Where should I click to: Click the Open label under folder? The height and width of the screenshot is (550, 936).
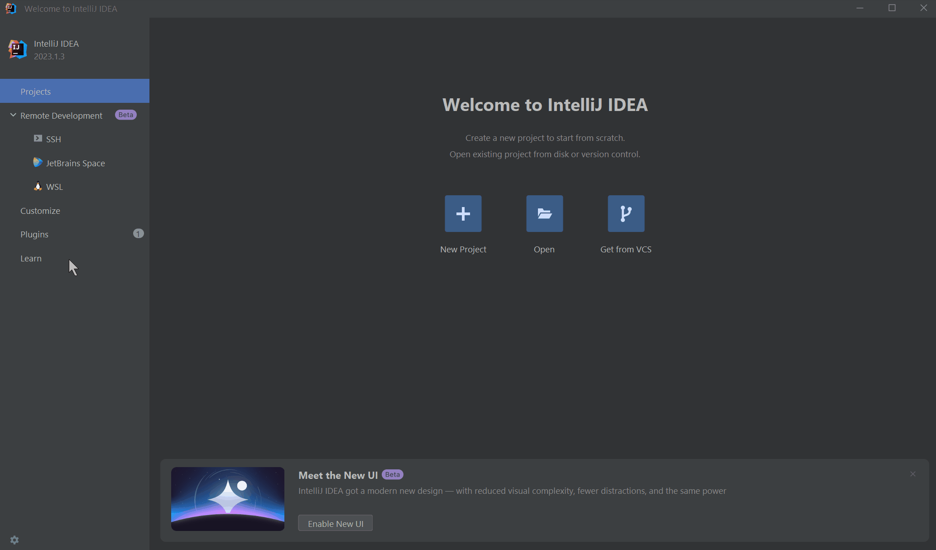[544, 249]
